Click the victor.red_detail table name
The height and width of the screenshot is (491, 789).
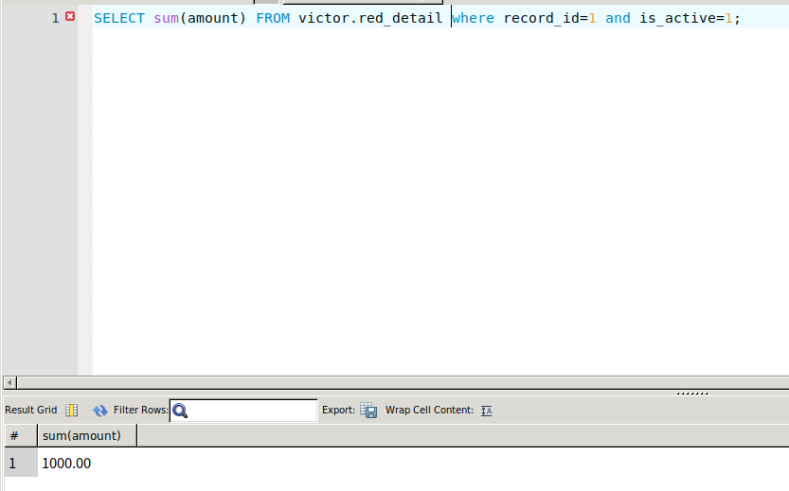tap(370, 18)
